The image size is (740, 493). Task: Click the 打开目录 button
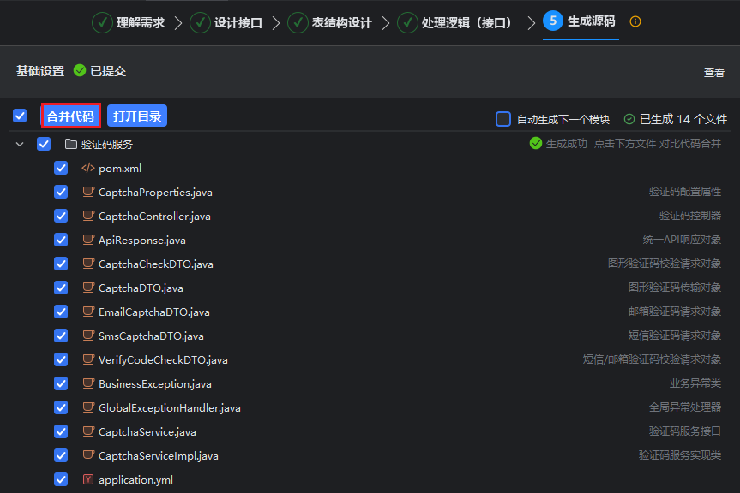[x=137, y=116]
